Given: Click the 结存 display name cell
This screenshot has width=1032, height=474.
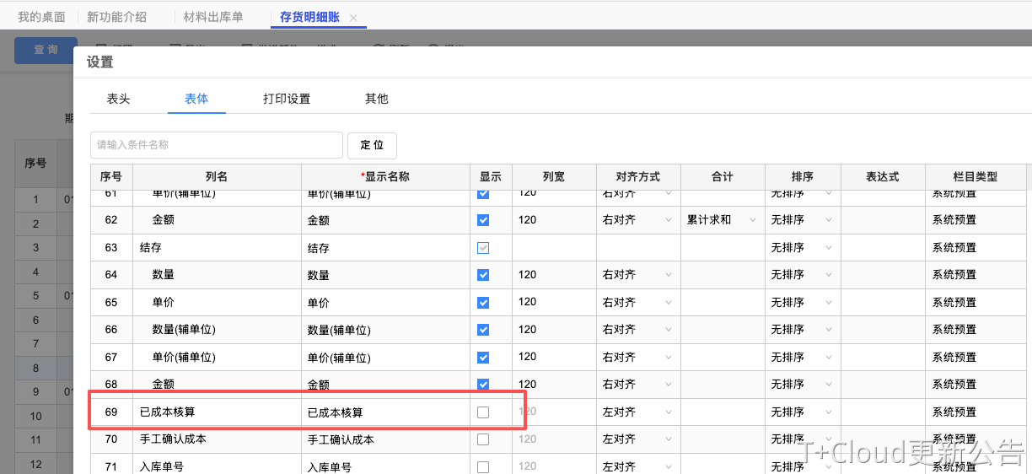Looking at the screenshot, I should [x=385, y=248].
